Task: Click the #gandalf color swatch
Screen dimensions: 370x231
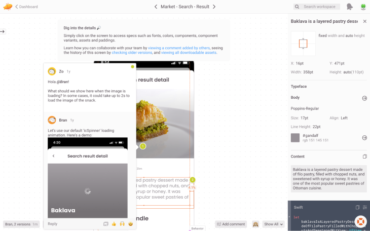Action: (295, 138)
